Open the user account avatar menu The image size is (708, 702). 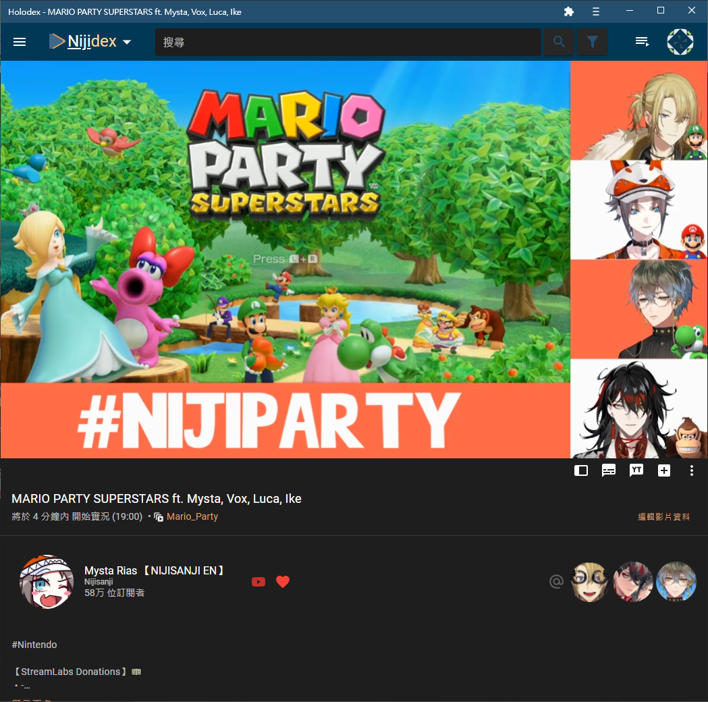click(x=680, y=42)
